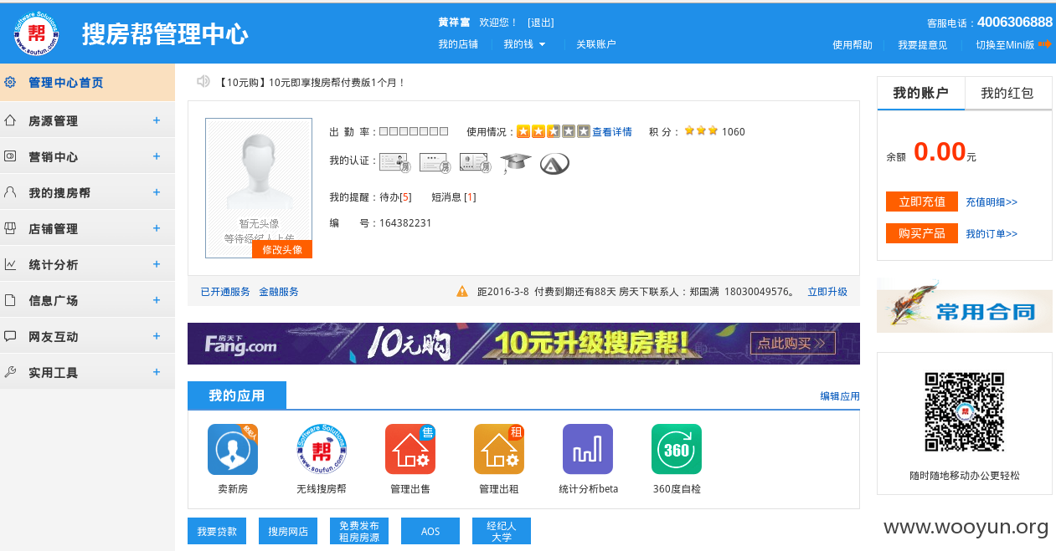Image resolution: width=1056 pixels, height=551 pixels.
Task: Click the 经纪人大学 button
Action: click(x=502, y=531)
